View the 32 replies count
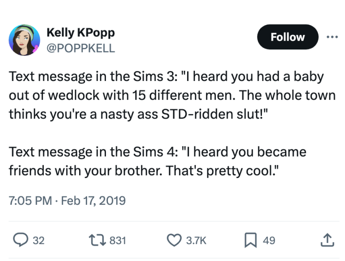Viewport: 345px width, 261px height. pos(38,240)
